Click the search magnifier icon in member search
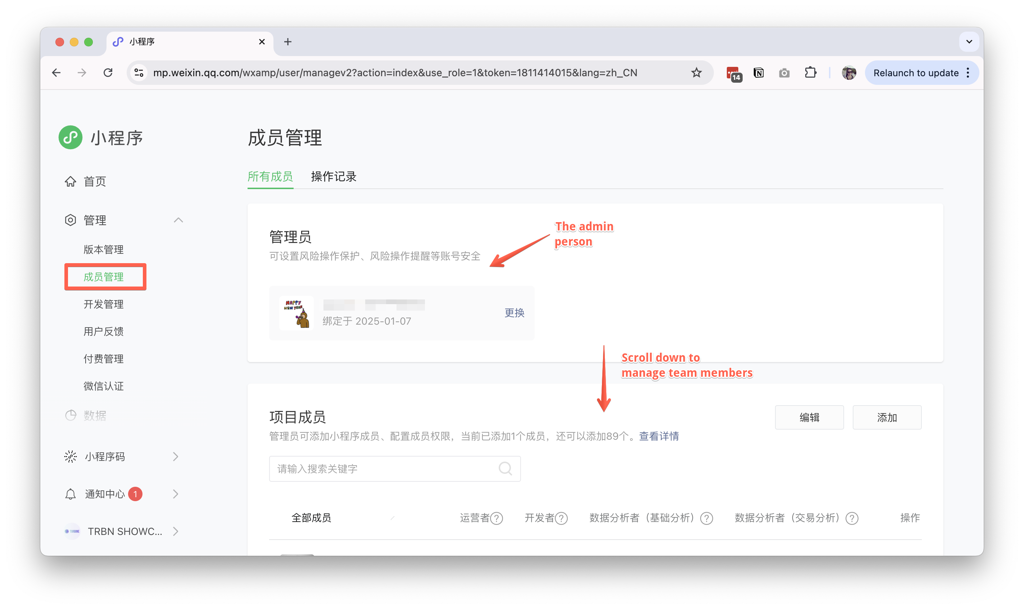The image size is (1024, 609). pyautogui.click(x=505, y=469)
